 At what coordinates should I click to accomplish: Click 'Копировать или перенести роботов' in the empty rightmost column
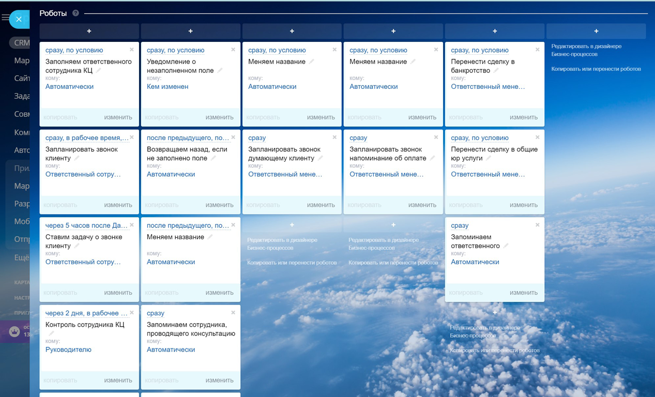click(596, 69)
